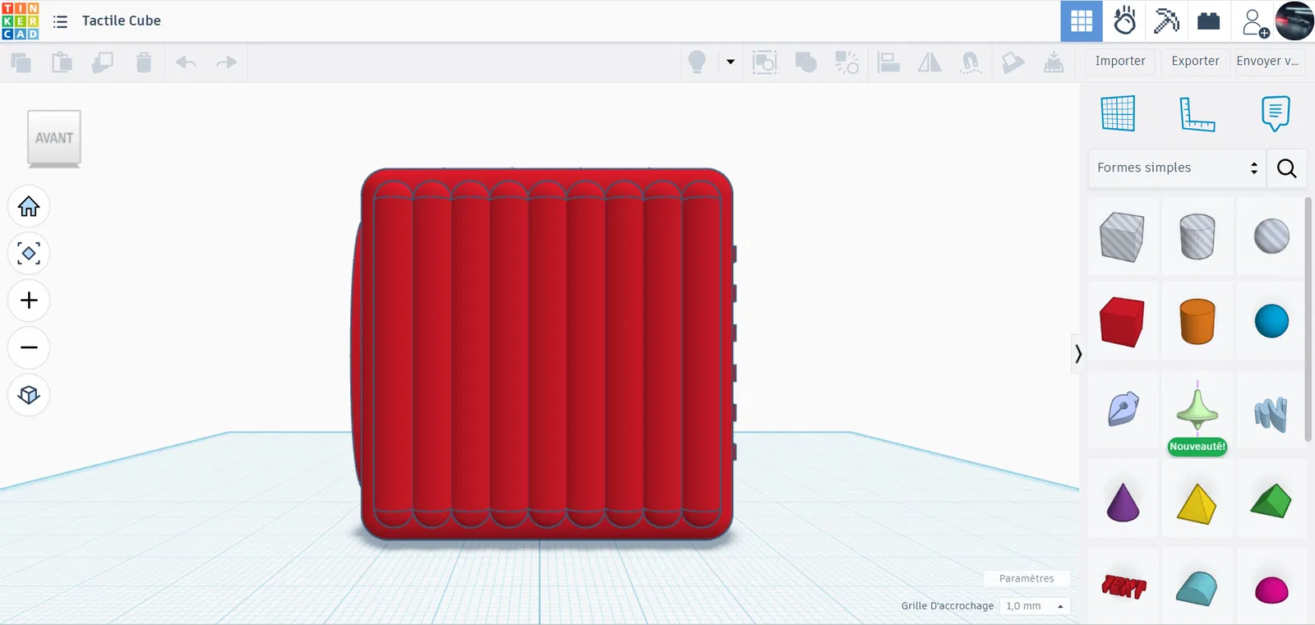Image resolution: width=1315 pixels, height=625 pixels.
Task: Open the Notes tool
Action: coord(1275,113)
